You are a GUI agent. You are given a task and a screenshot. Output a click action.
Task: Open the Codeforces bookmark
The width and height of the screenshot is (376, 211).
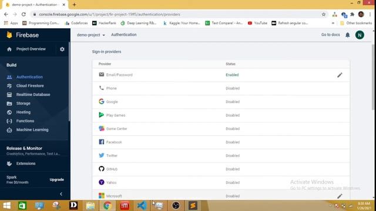click(76, 23)
